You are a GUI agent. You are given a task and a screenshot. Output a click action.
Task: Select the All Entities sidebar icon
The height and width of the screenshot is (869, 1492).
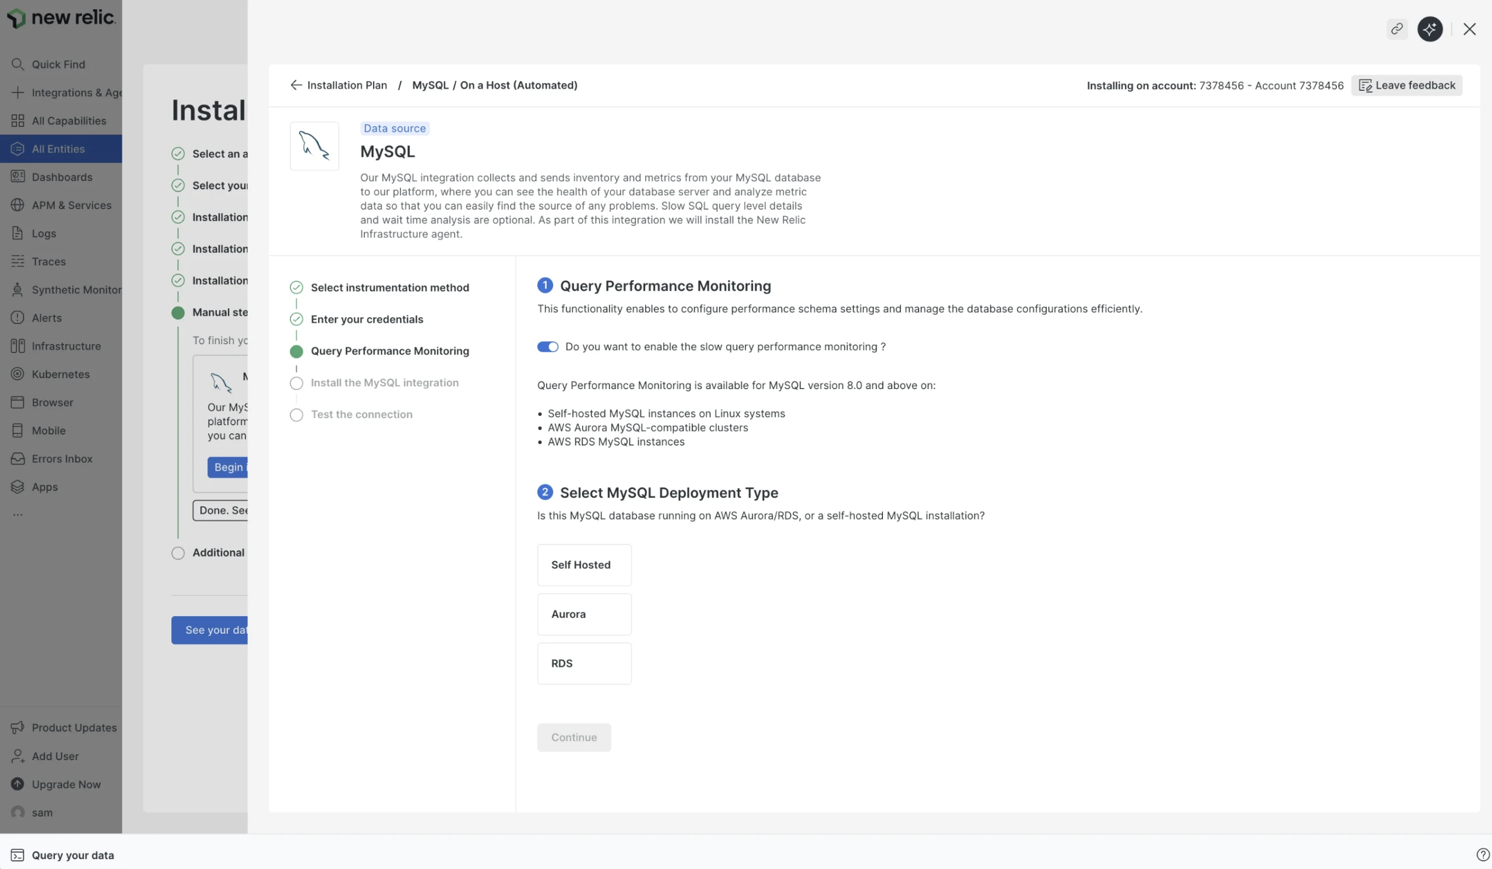click(17, 149)
